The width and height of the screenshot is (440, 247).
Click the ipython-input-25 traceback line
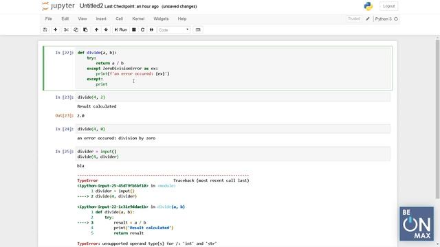click(x=126, y=186)
